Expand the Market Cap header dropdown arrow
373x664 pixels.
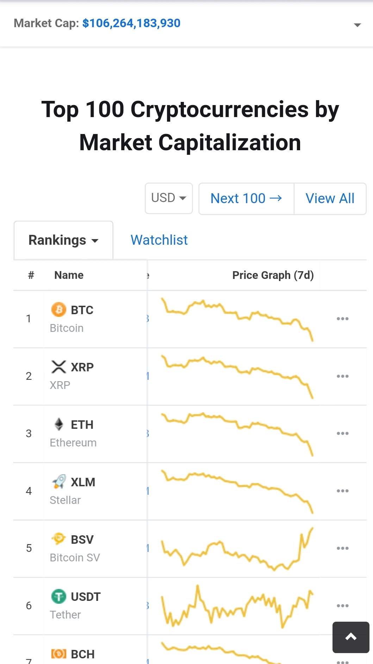(x=357, y=25)
